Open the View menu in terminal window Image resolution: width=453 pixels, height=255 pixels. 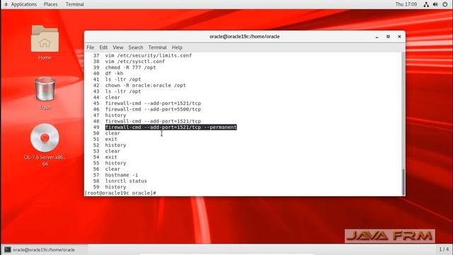118,47
